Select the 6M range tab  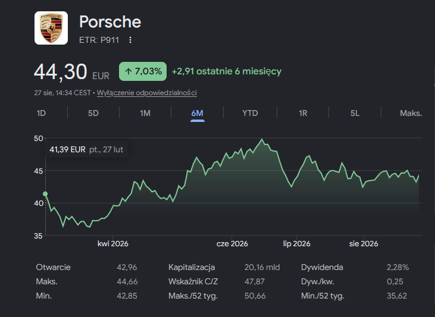click(x=197, y=113)
